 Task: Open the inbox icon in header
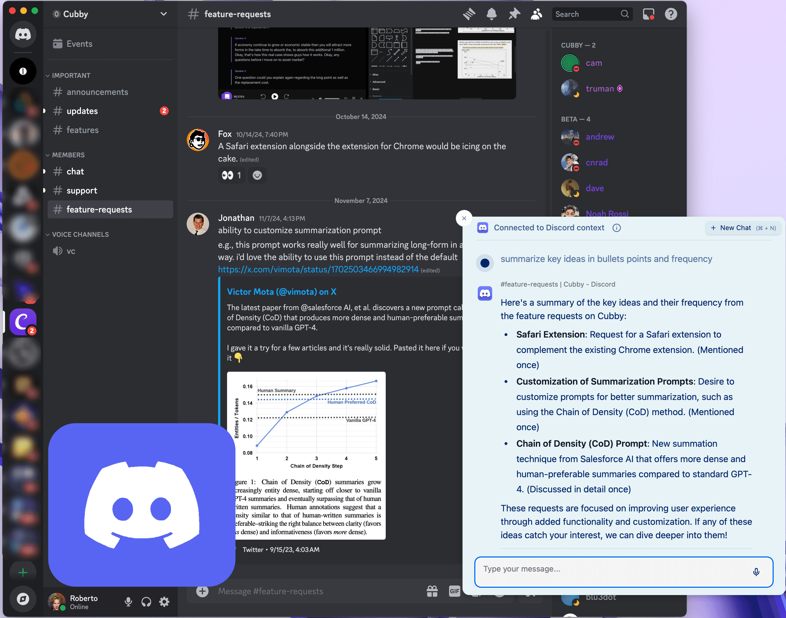coord(648,14)
